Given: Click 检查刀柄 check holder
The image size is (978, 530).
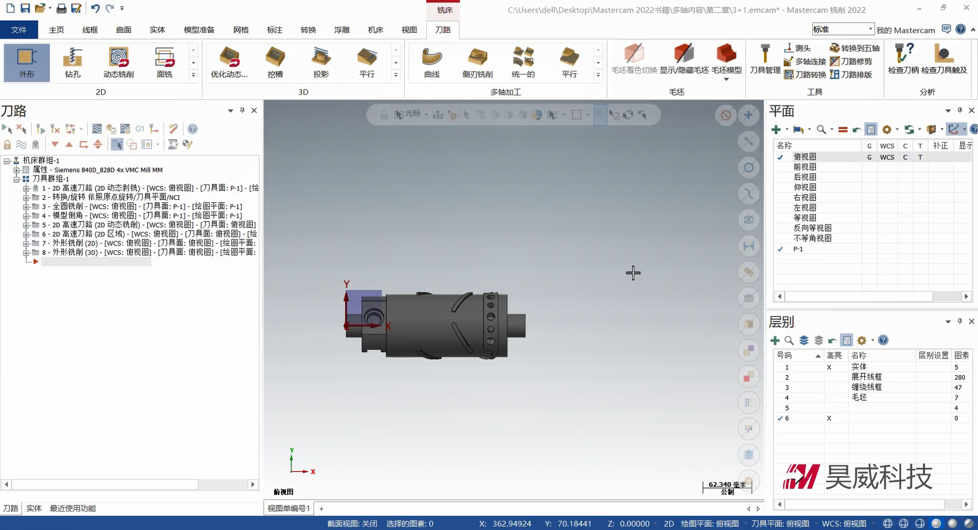Looking at the screenshot, I should tap(903, 60).
